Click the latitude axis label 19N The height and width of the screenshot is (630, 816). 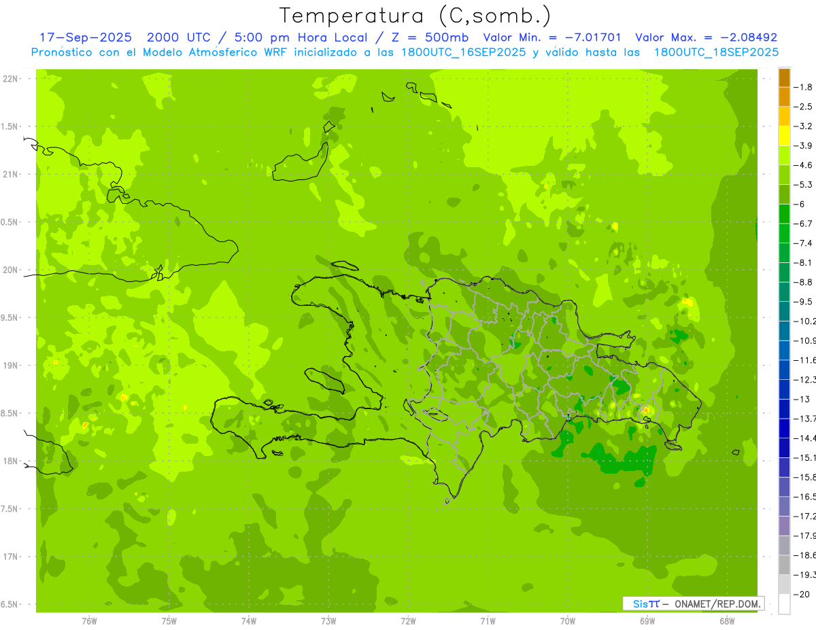click(x=10, y=366)
